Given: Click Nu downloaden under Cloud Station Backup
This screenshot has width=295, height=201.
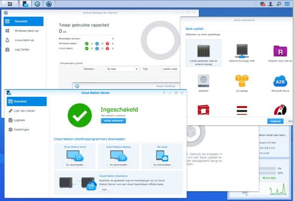Looking at the screenshot, I should pyautogui.click(x=119, y=165).
